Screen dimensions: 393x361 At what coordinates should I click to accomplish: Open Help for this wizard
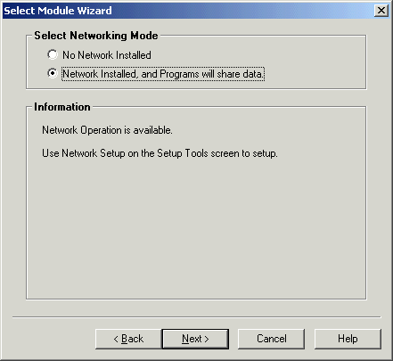(348, 339)
